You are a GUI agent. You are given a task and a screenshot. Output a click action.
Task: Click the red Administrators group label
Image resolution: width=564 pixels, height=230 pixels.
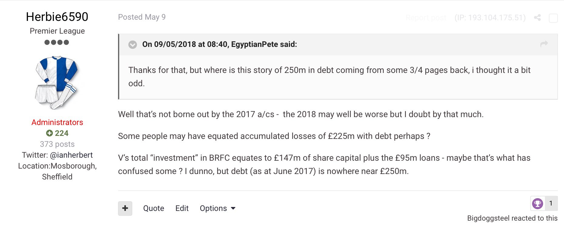[57, 122]
